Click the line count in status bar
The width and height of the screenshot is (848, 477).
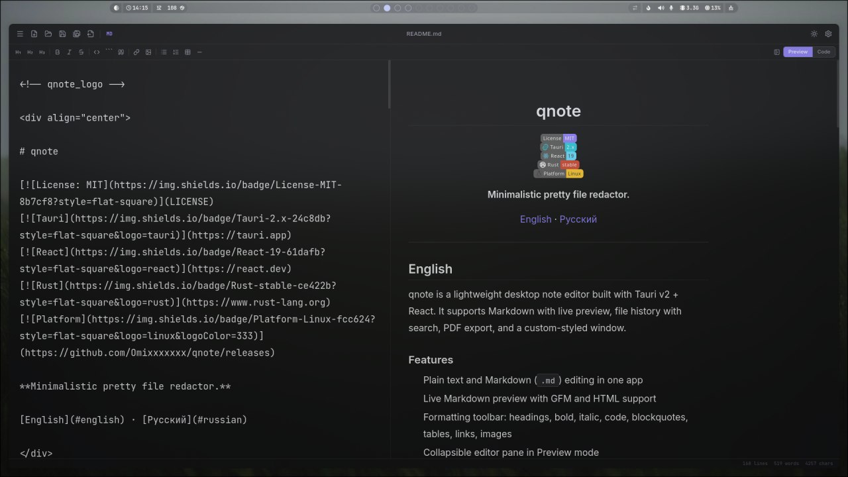click(x=755, y=464)
